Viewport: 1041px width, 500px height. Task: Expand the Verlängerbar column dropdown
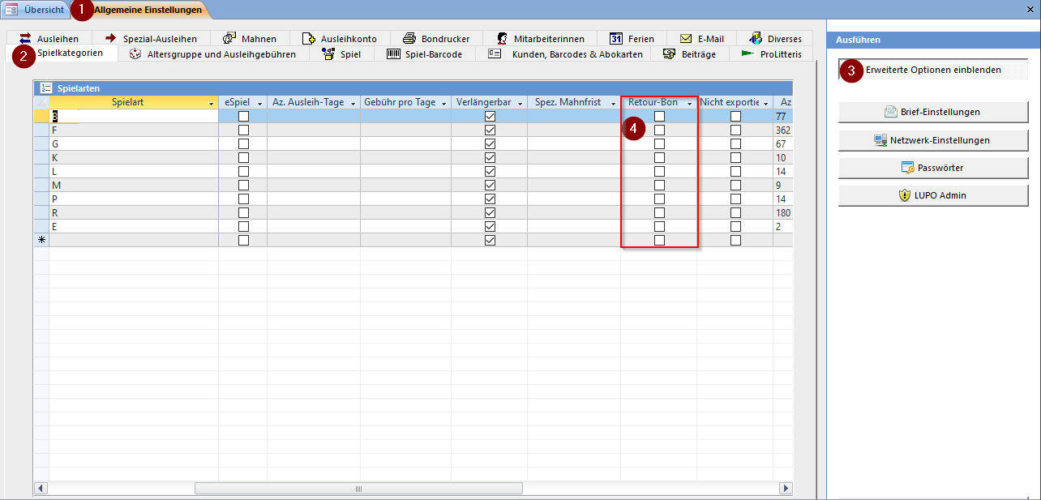click(520, 103)
